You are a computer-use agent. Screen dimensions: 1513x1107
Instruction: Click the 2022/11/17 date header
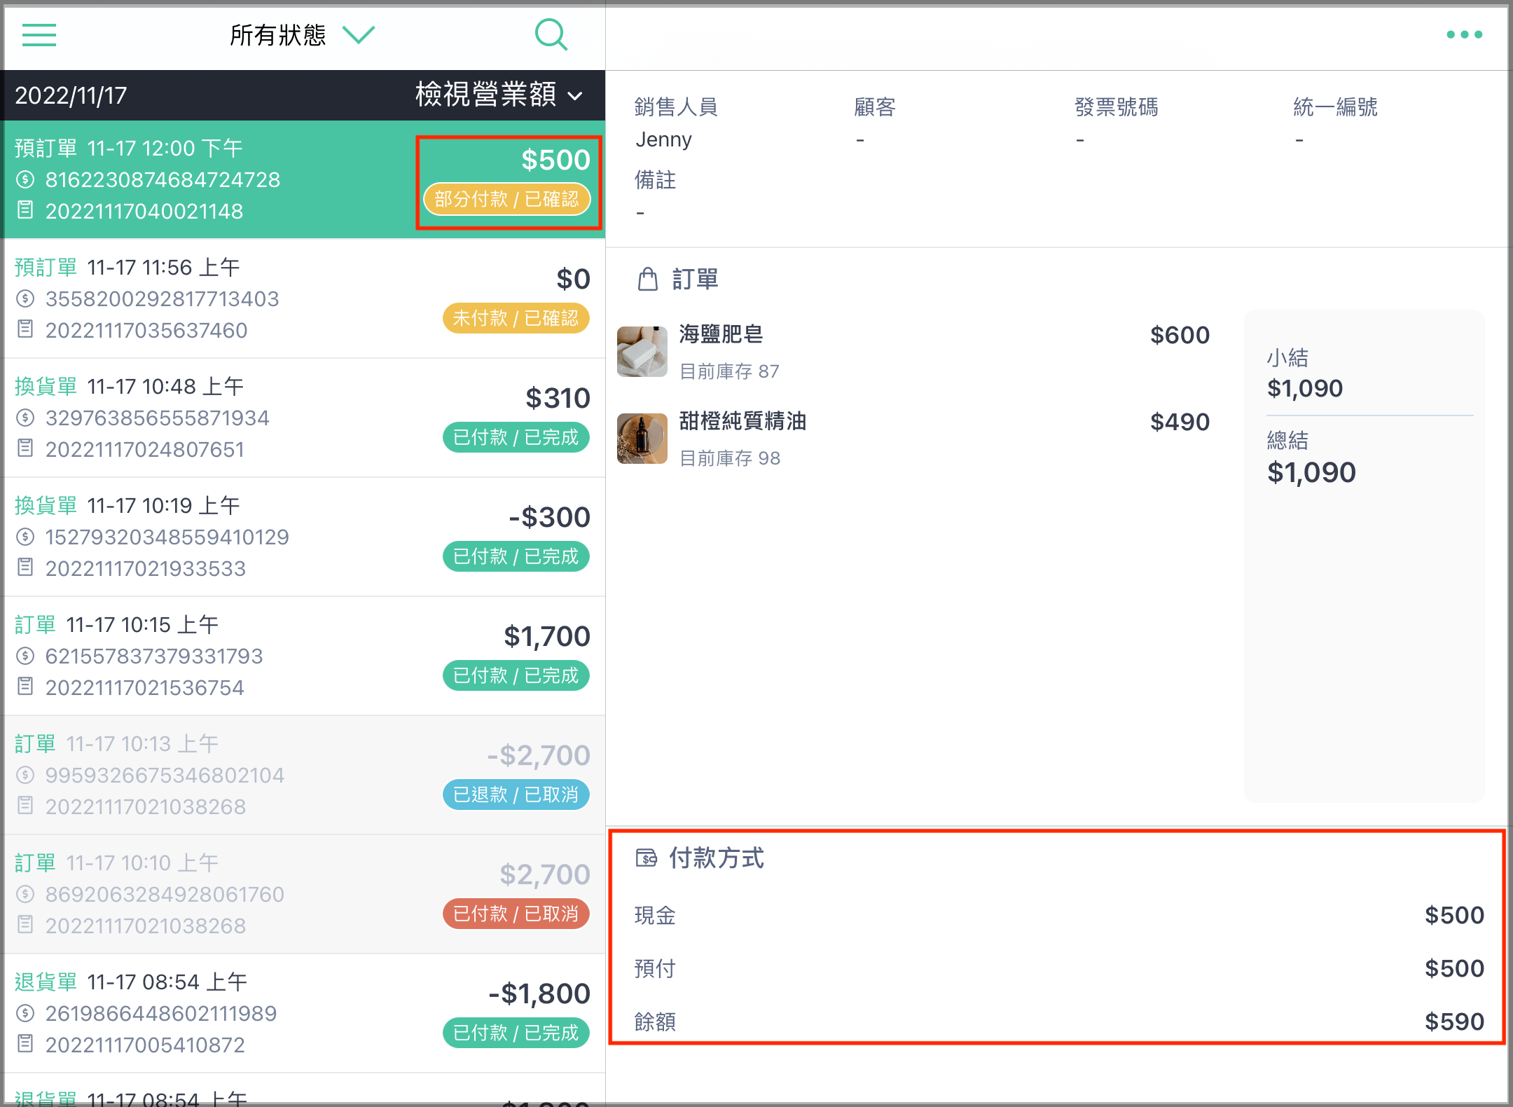click(x=71, y=95)
